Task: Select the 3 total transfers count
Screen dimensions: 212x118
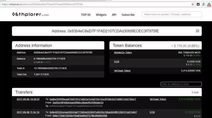Action: 195,92
